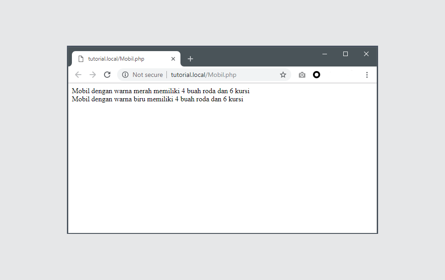
Task: Click the Not secure label
Action: click(x=147, y=75)
